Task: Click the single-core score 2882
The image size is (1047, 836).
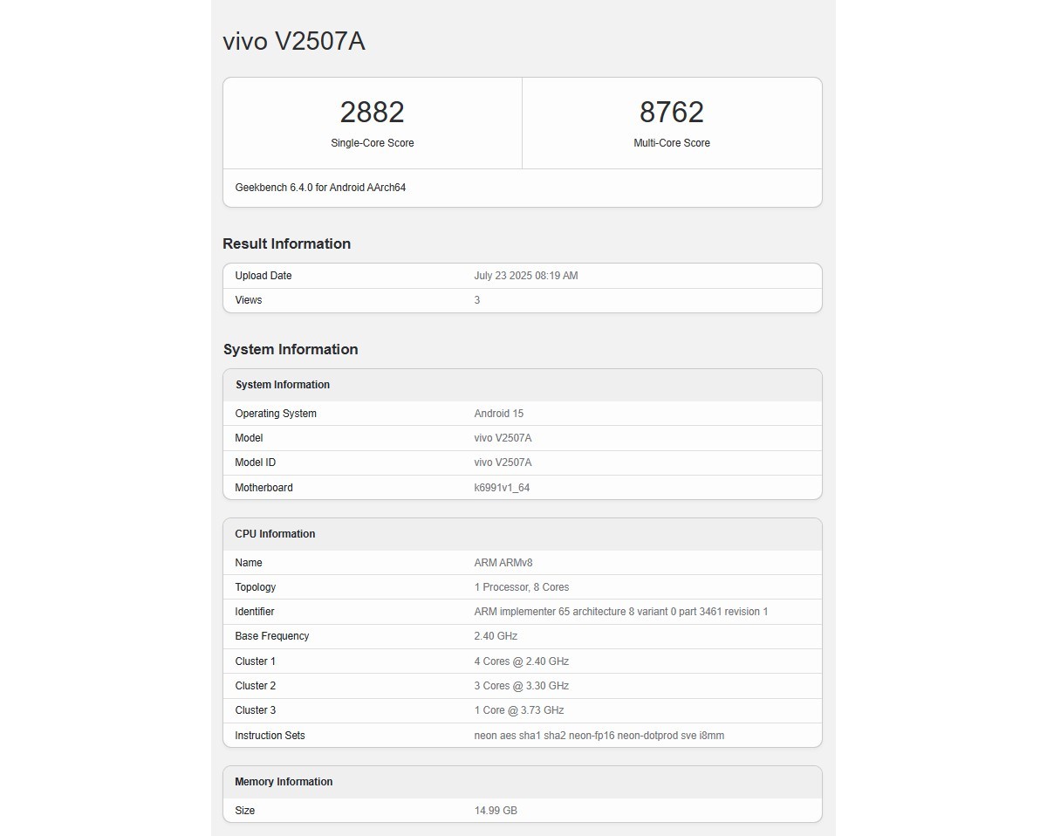Action: pos(373,113)
